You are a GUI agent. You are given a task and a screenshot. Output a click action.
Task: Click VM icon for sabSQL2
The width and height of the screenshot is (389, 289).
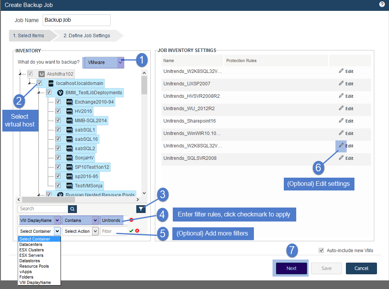(x=69, y=149)
